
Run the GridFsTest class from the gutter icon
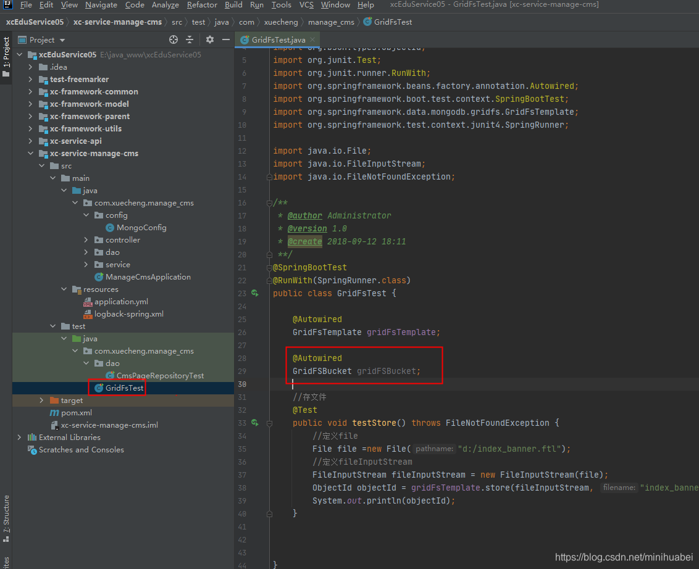(x=254, y=293)
